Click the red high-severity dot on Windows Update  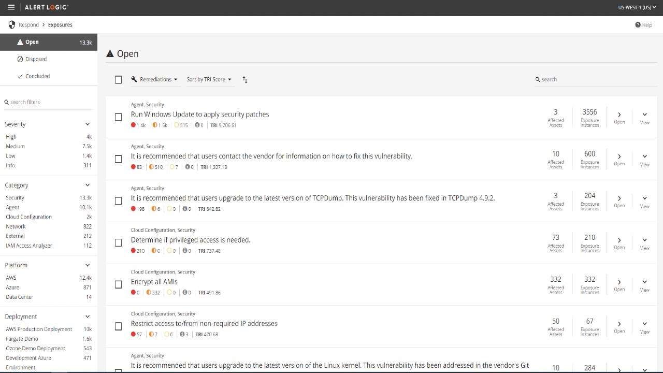tap(134, 125)
